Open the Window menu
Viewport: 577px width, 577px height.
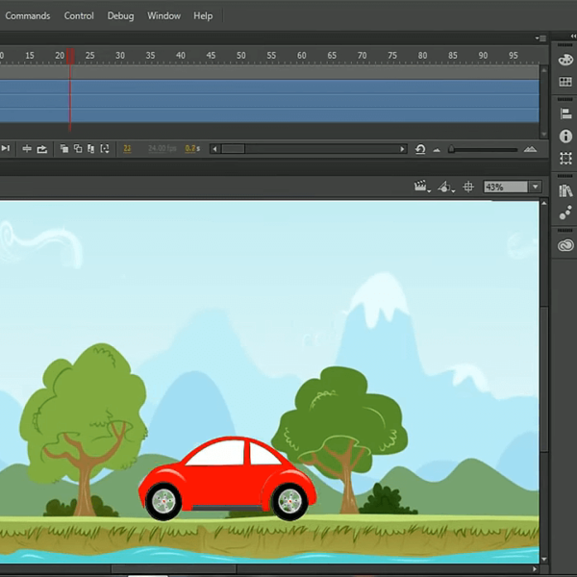163,16
